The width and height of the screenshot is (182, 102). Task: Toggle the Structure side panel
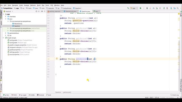tap(1, 64)
